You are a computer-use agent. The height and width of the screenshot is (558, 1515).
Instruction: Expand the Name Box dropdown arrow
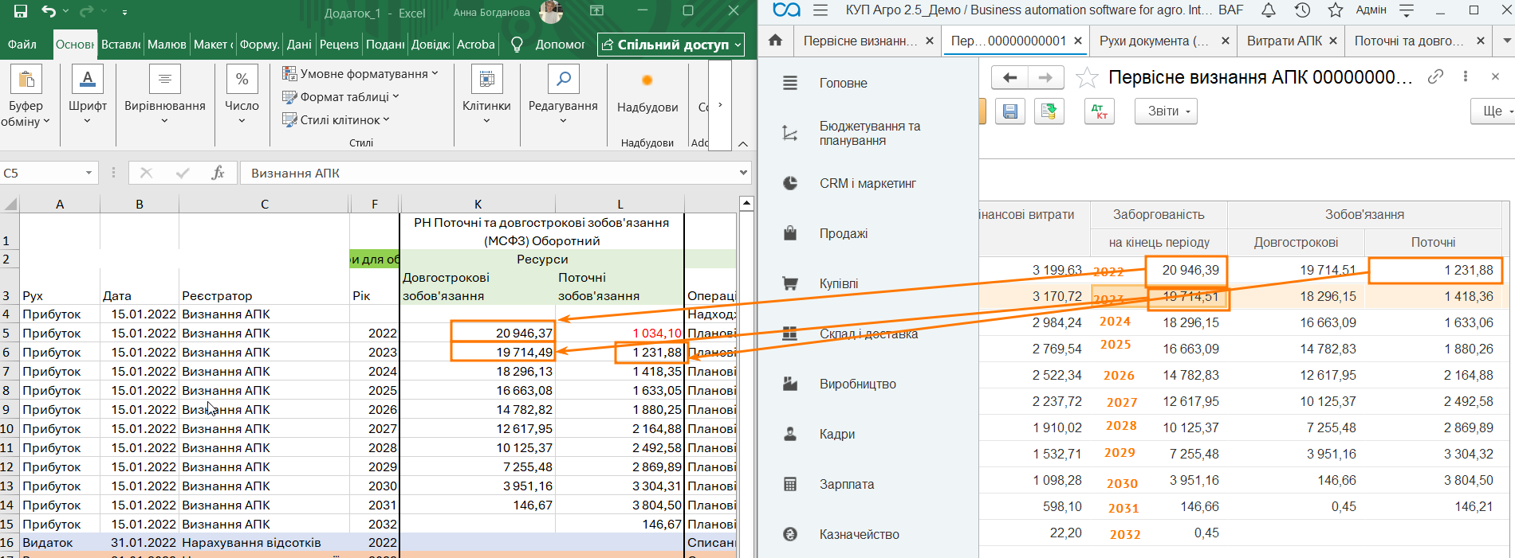tap(89, 173)
